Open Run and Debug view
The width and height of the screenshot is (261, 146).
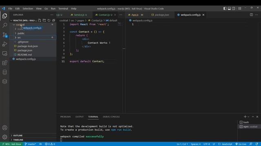(x=4, y=44)
